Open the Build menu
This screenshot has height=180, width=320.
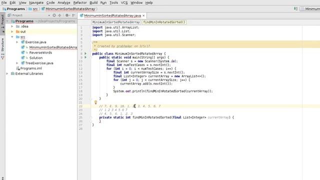point(93,2)
